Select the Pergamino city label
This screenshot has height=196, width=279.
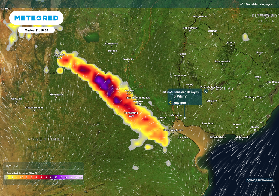click(131, 113)
